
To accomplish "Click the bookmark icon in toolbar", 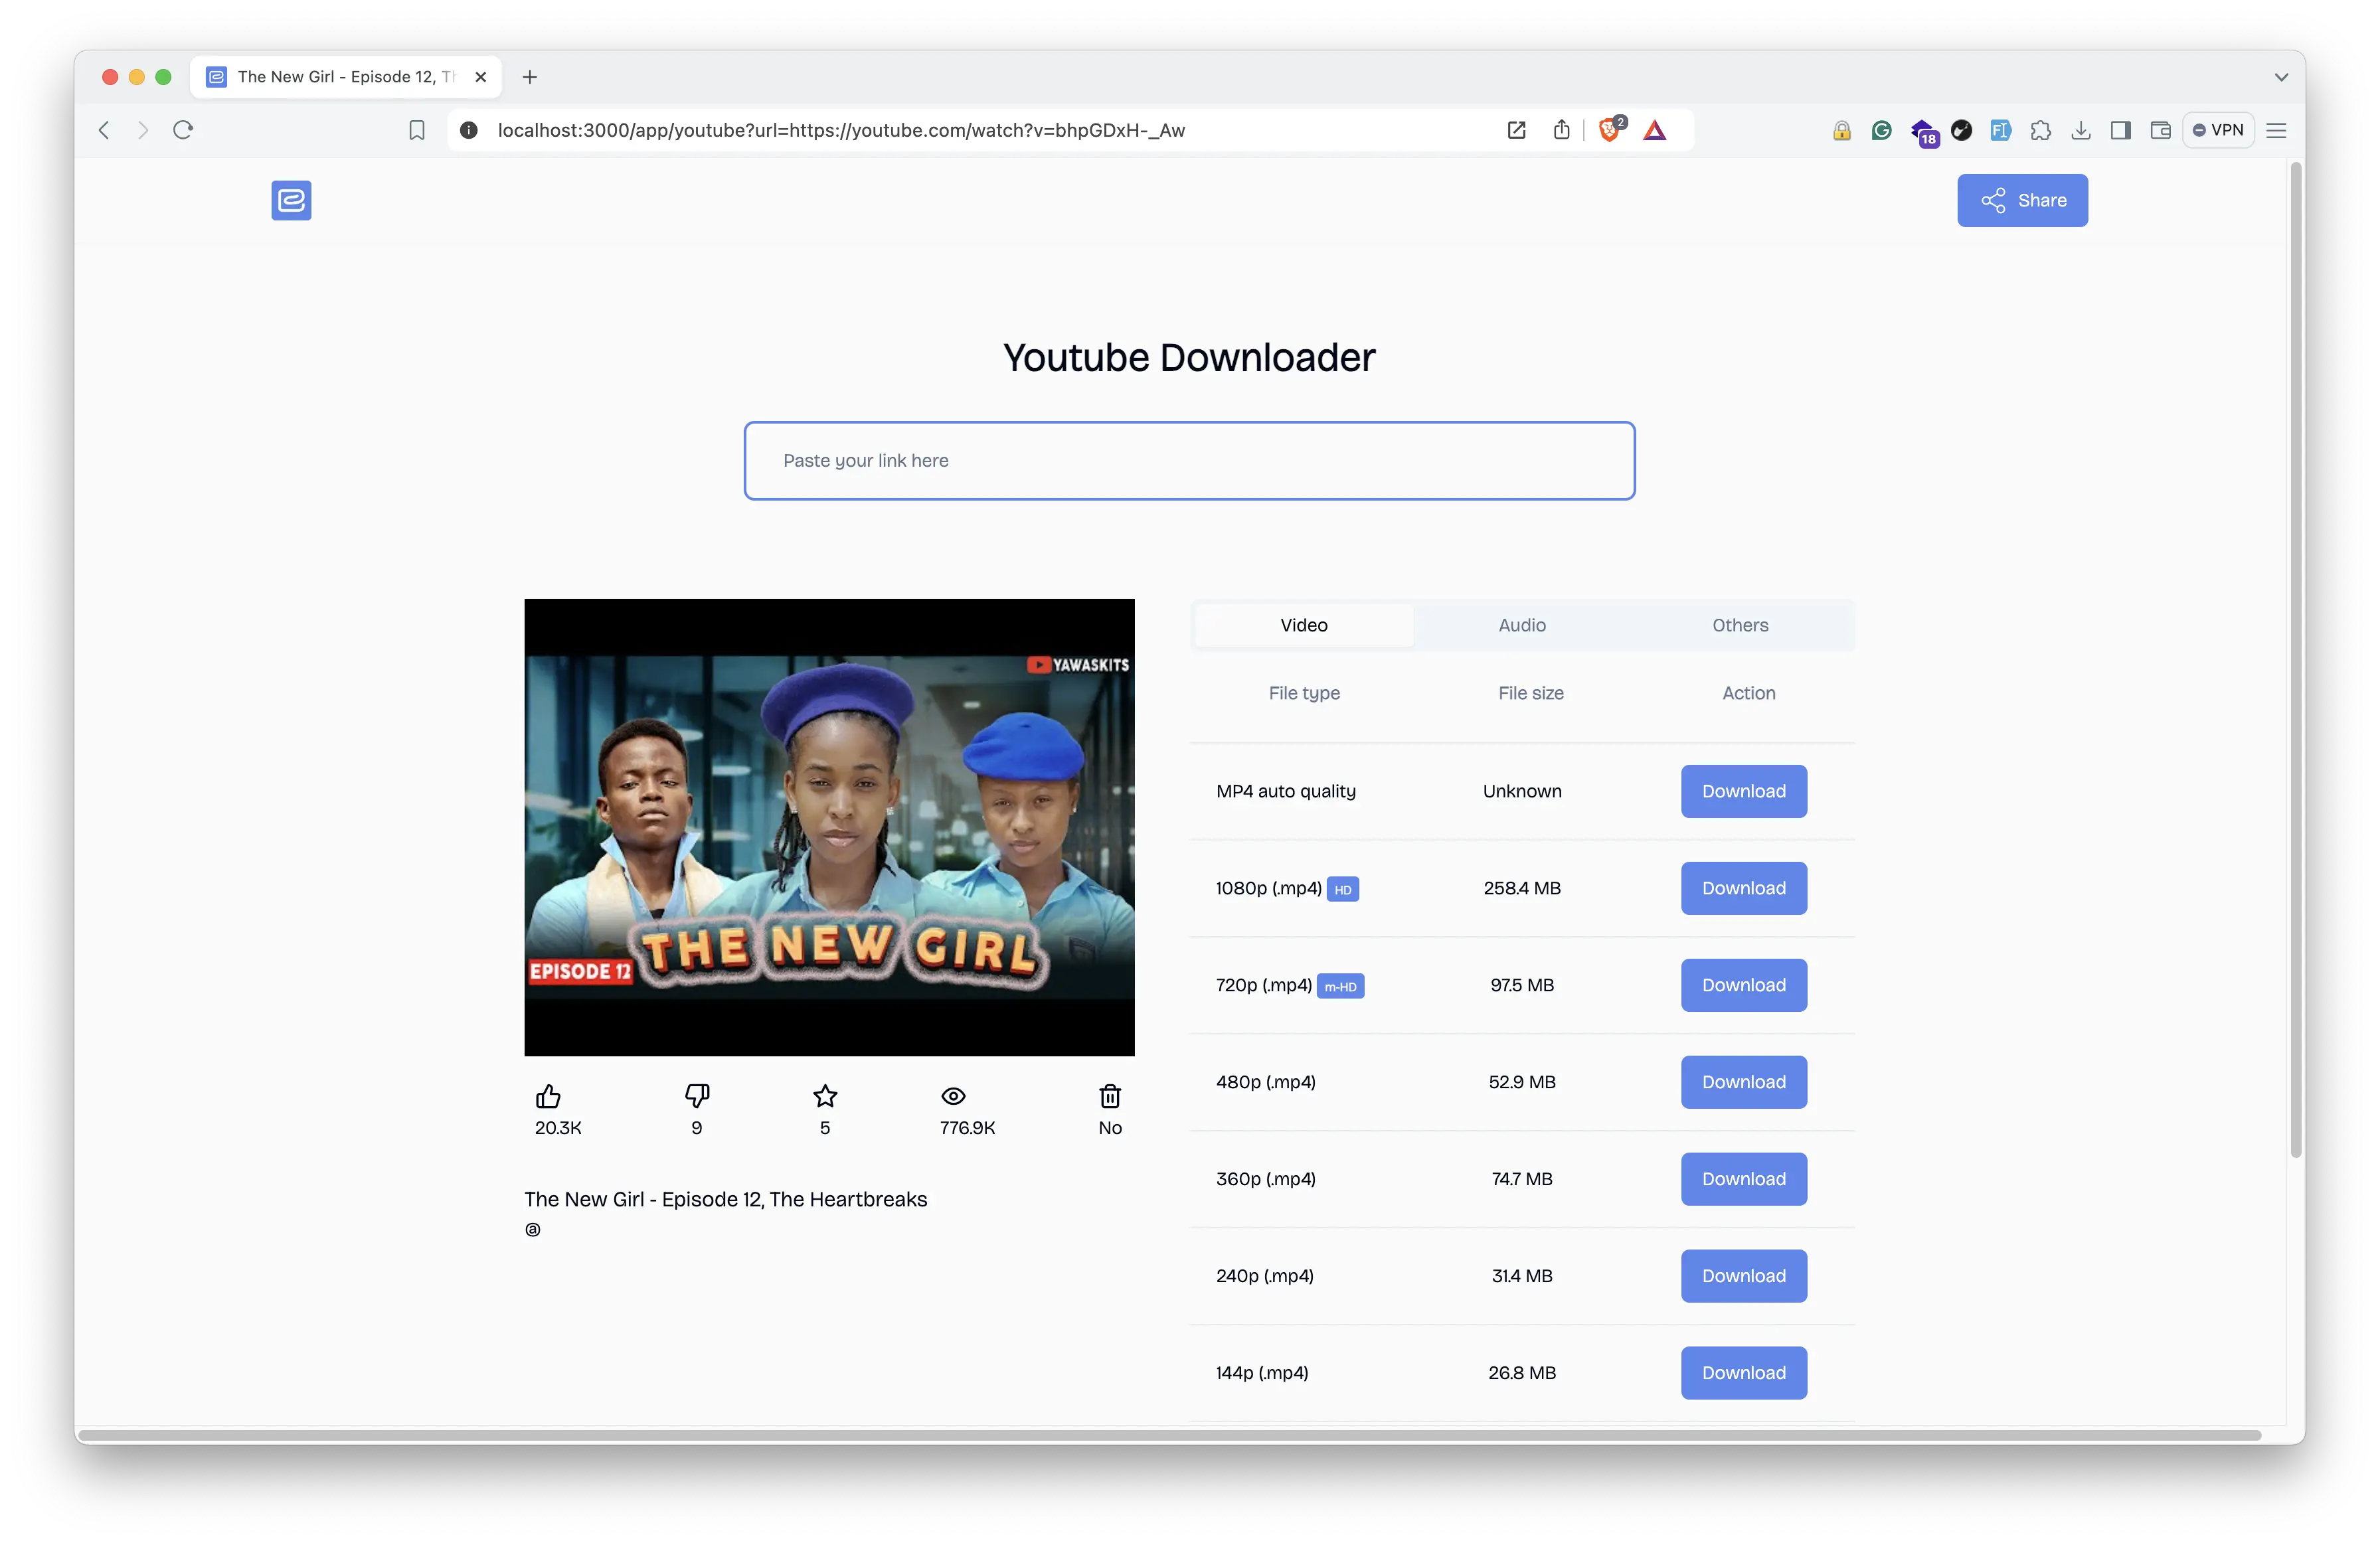I will (x=417, y=130).
